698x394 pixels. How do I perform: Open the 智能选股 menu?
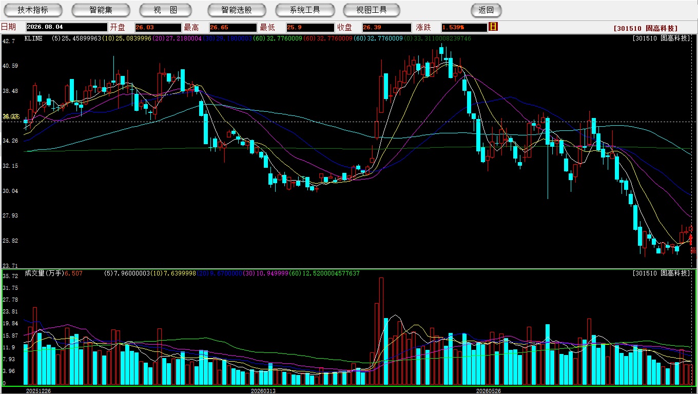[x=237, y=10]
